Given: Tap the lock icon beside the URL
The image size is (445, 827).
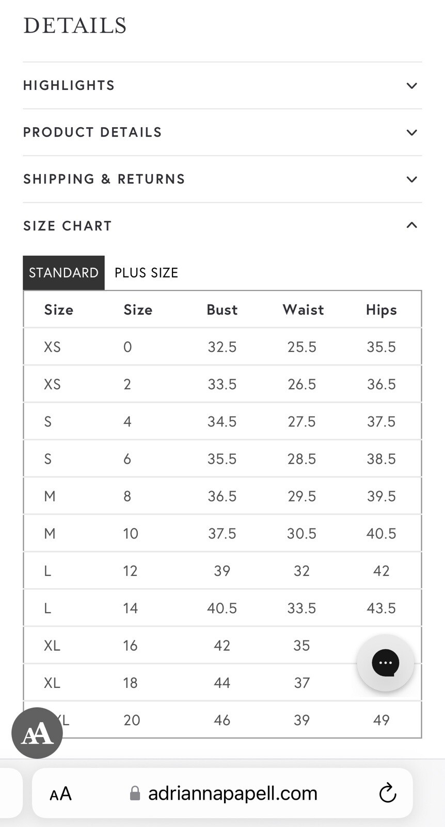Looking at the screenshot, I should tap(135, 793).
